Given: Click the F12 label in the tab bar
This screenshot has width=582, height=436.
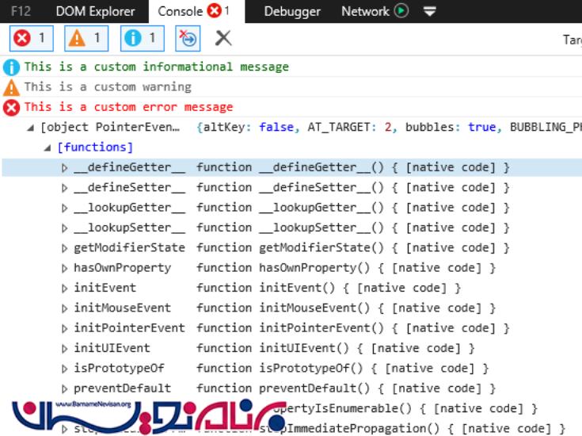Looking at the screenshot, I should (21, 11).
